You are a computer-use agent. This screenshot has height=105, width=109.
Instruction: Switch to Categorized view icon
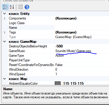[5, 7]
